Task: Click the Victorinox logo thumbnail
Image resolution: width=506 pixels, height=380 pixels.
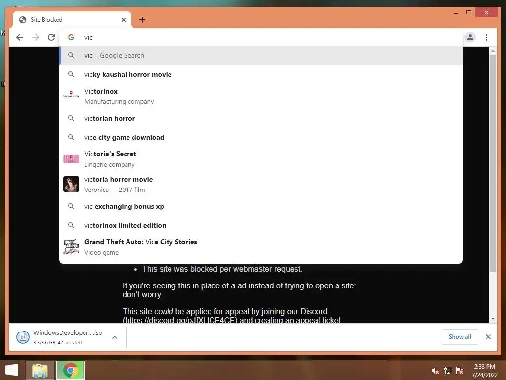Action: [71, 94]
